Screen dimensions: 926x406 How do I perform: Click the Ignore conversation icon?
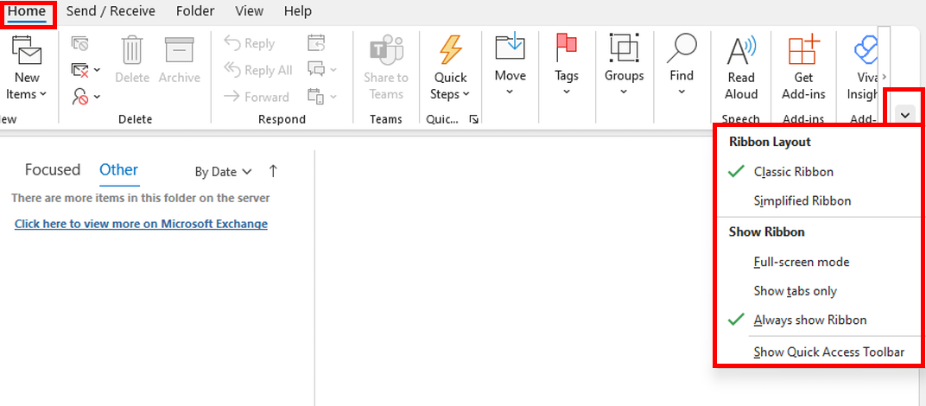pos(79,44)
